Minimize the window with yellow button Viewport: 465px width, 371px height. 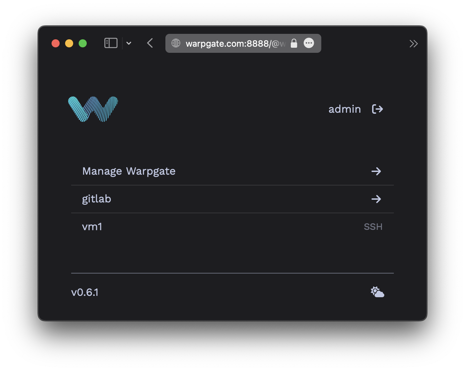[69, 43]
